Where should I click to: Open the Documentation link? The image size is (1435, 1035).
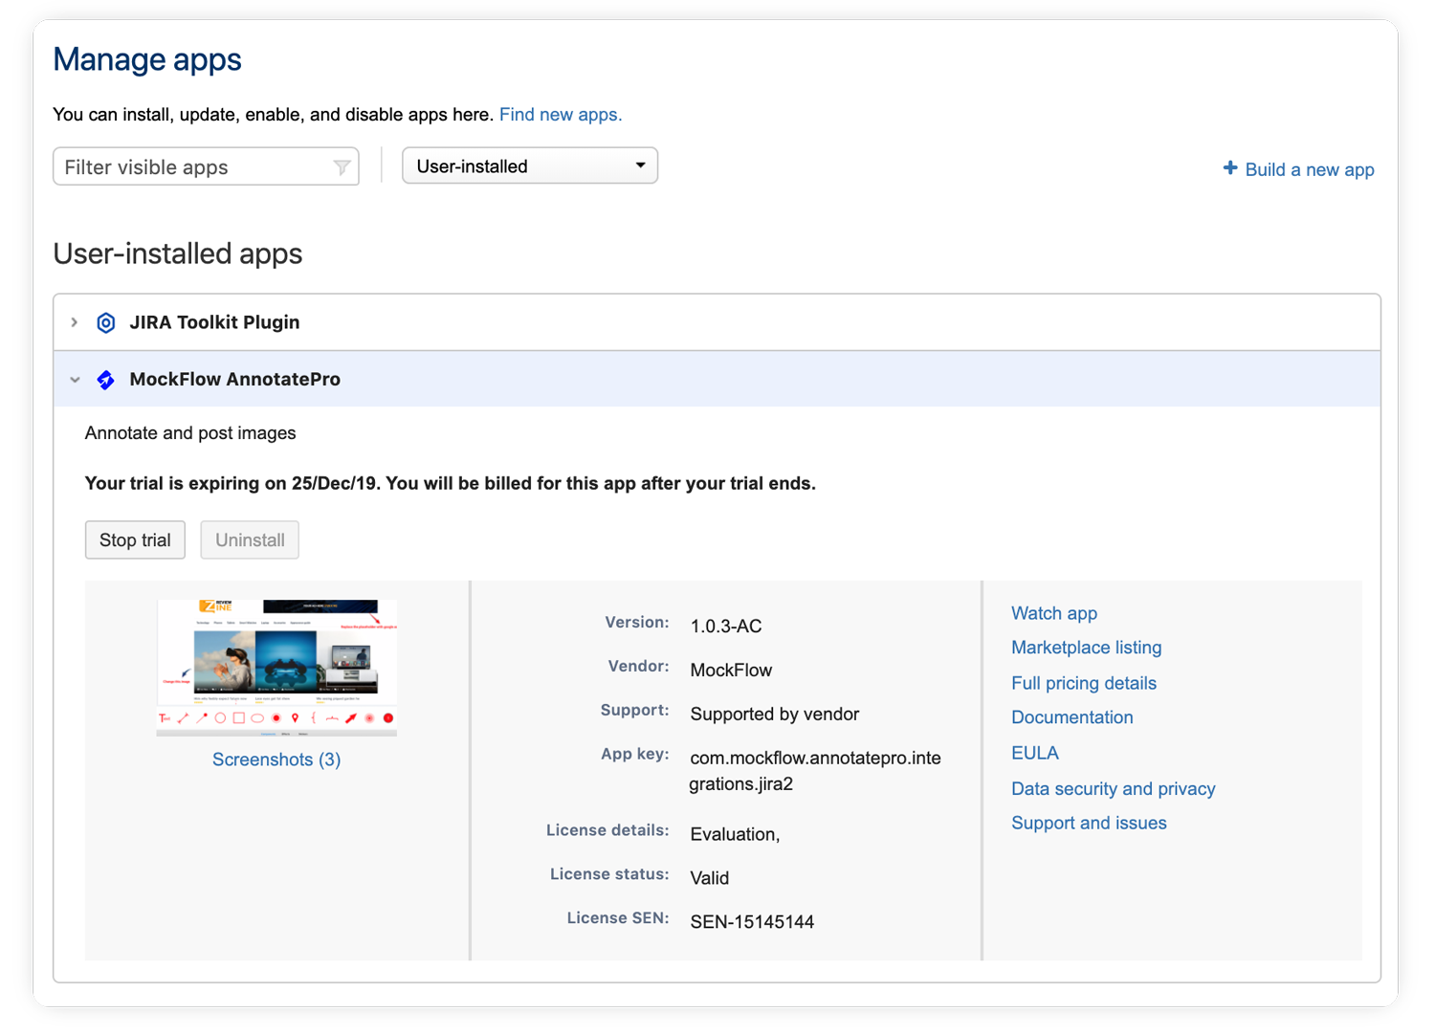1072,717
